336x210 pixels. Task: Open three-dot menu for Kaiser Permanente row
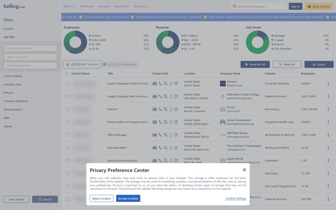coord(328,122)
